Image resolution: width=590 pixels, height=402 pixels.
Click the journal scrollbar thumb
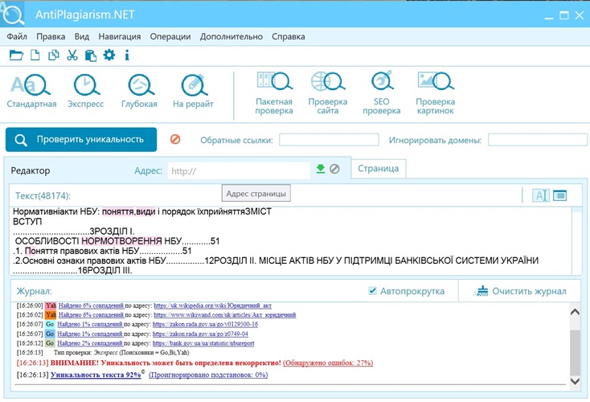pyautogui.click(x=575, y=353)
